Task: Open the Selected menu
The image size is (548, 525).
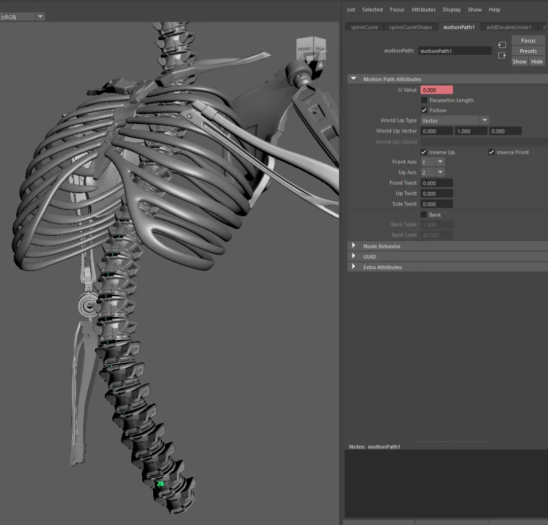Action: (372, 10)
